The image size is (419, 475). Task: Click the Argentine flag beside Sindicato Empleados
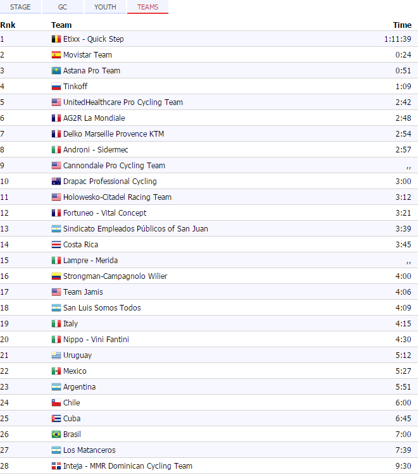tap(56, 229)
